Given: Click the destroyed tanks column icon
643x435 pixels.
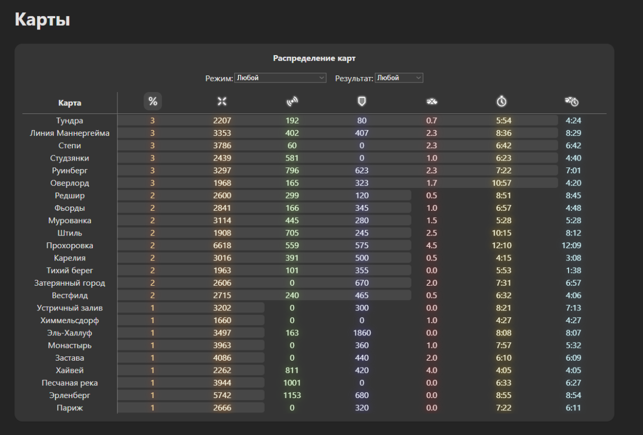Looking at the screenshot, I should coord(431,102).
